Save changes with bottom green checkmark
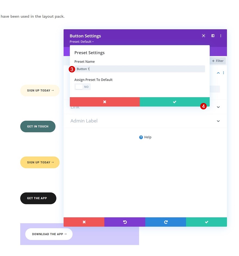The width and height of the screenshot is (239, 256). click(x=206, y=222)
